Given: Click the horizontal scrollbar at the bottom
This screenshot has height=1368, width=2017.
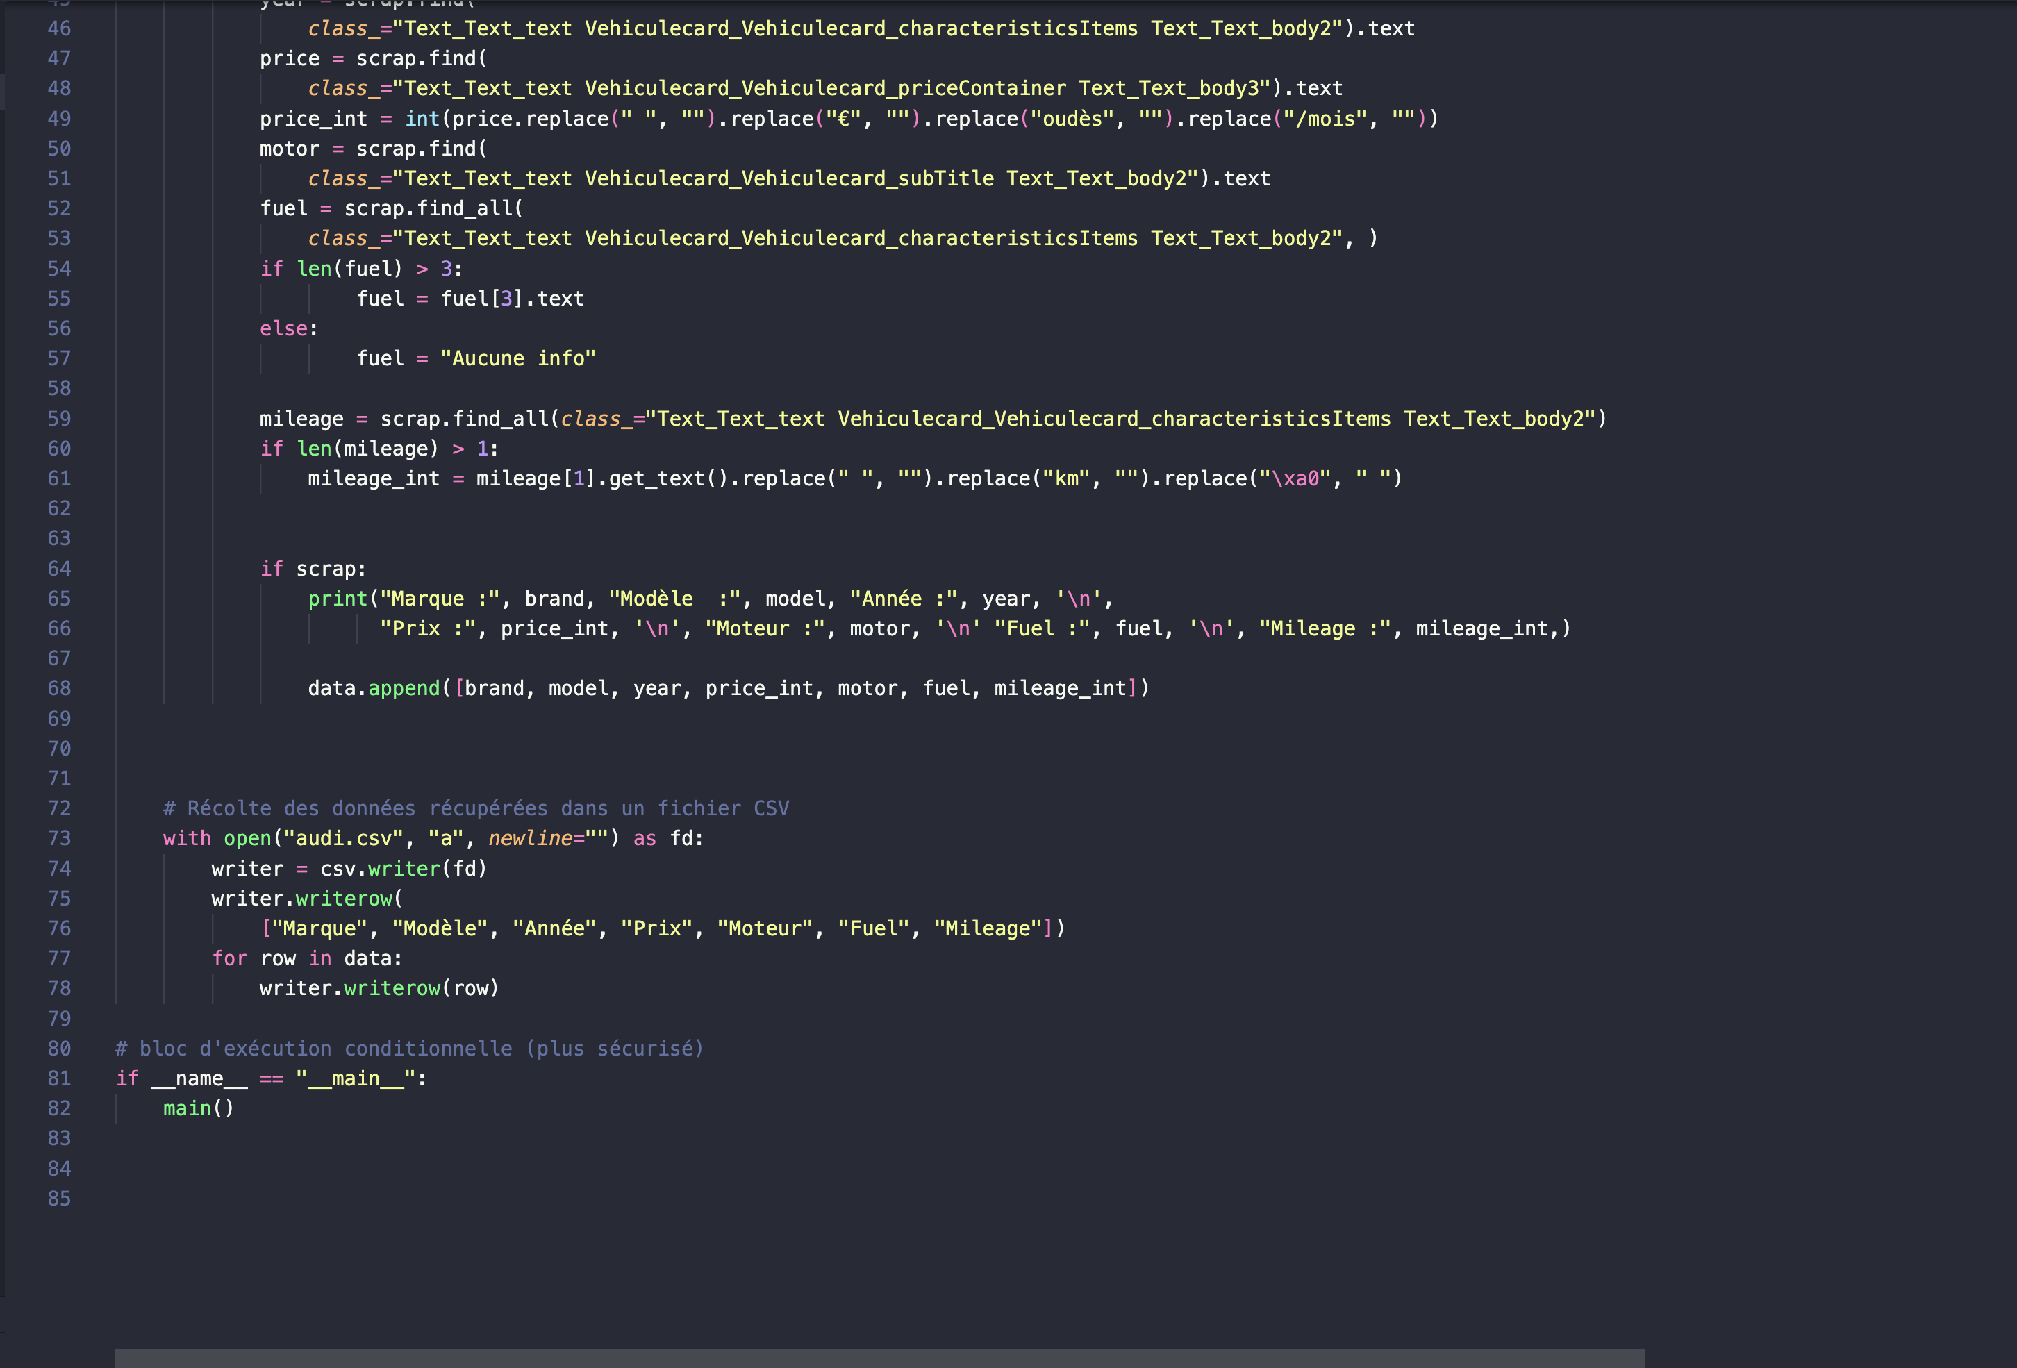Looking at the screenshot, I should click(879, 1358).
